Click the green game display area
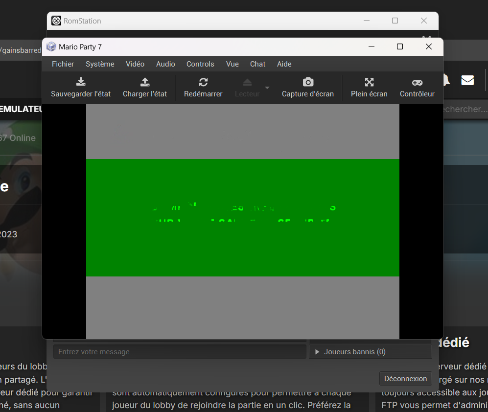488x412 pixels. [x=243, y=218]
